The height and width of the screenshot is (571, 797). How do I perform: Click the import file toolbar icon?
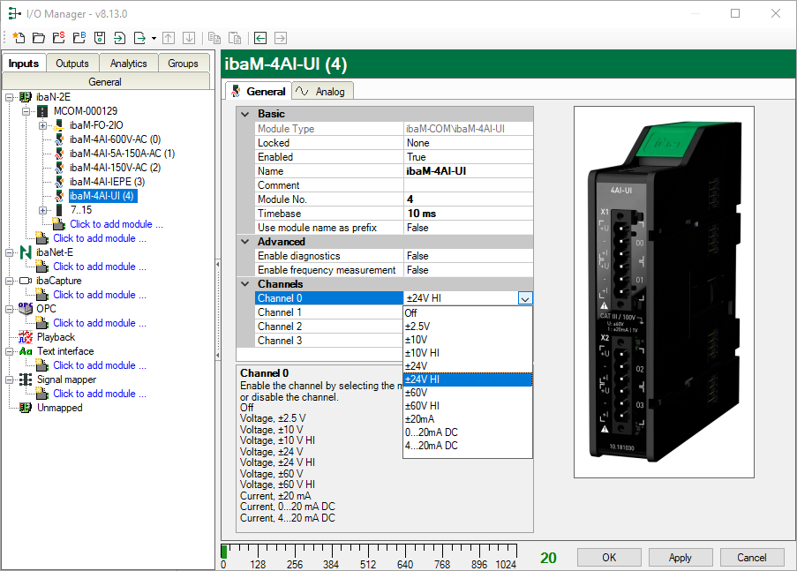pos(119,38)
